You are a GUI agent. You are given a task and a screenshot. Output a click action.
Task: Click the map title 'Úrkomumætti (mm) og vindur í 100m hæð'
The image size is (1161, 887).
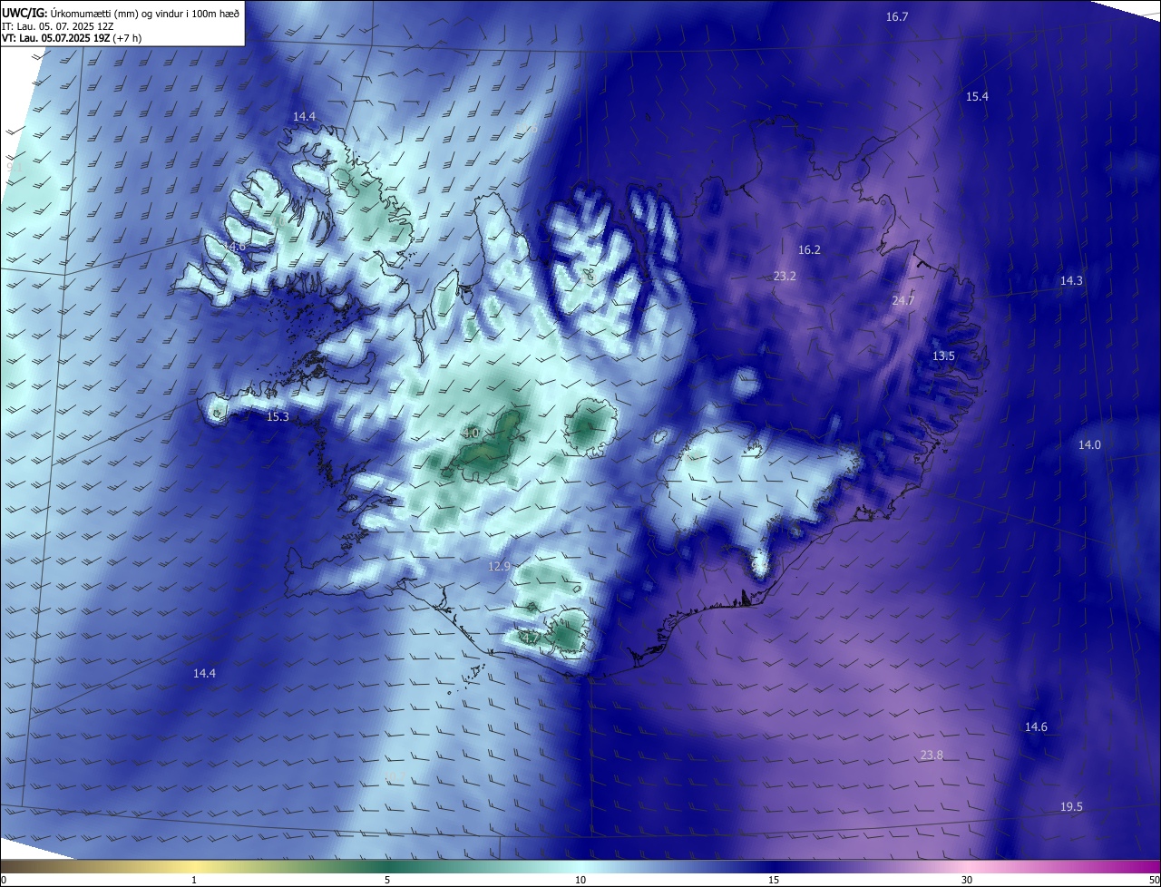[144, 15]
